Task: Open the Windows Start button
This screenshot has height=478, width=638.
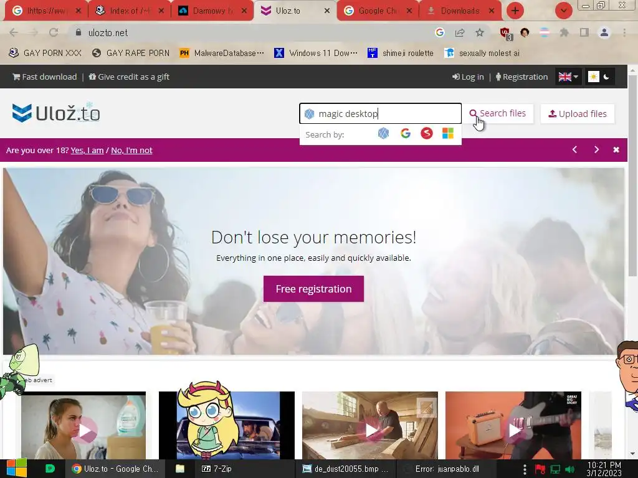Action: click(x=17, y=469)
